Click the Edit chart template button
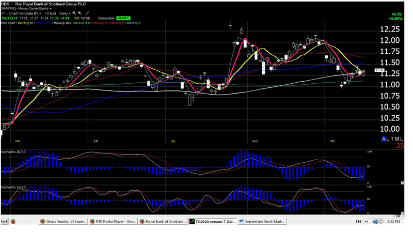 click(52, 13)
